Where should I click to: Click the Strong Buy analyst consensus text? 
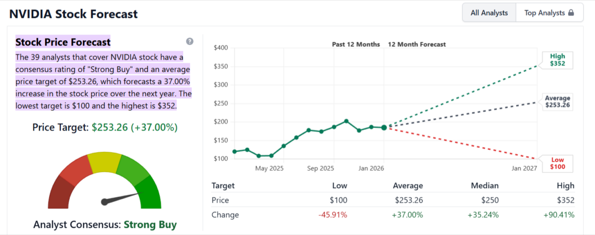coord(150,225)
